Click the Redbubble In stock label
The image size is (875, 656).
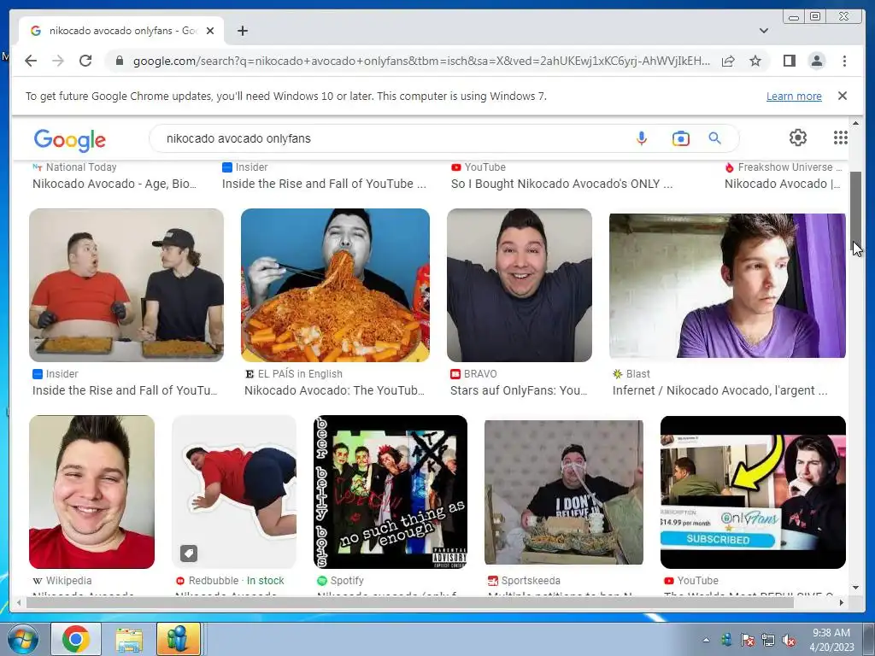265,581
